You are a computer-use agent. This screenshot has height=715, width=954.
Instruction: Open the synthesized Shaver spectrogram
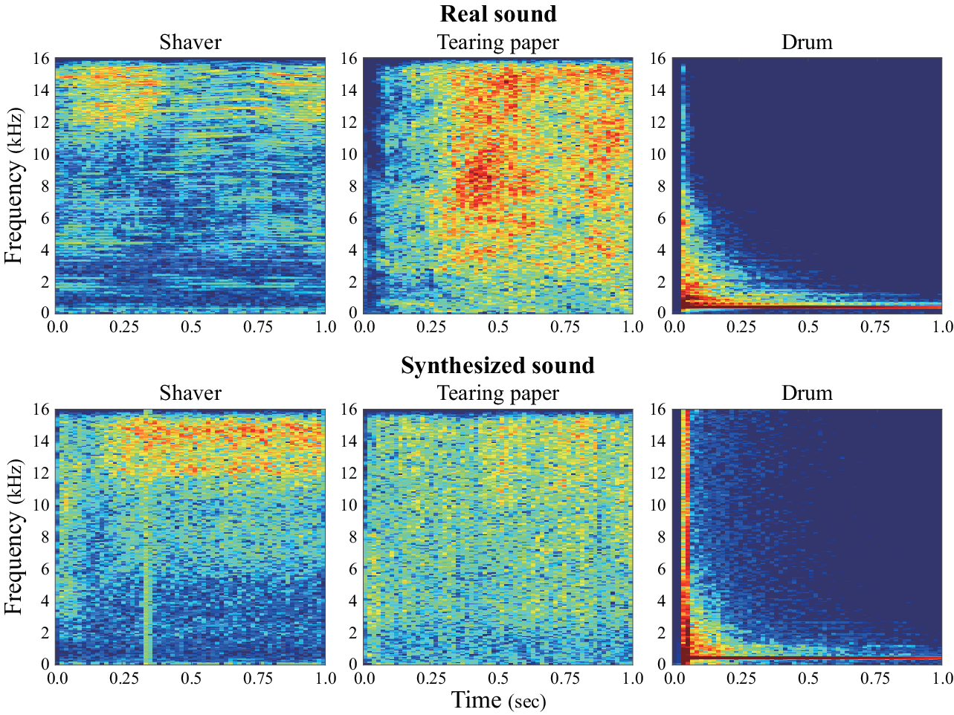pyautogui.click(x=190, y=536)
